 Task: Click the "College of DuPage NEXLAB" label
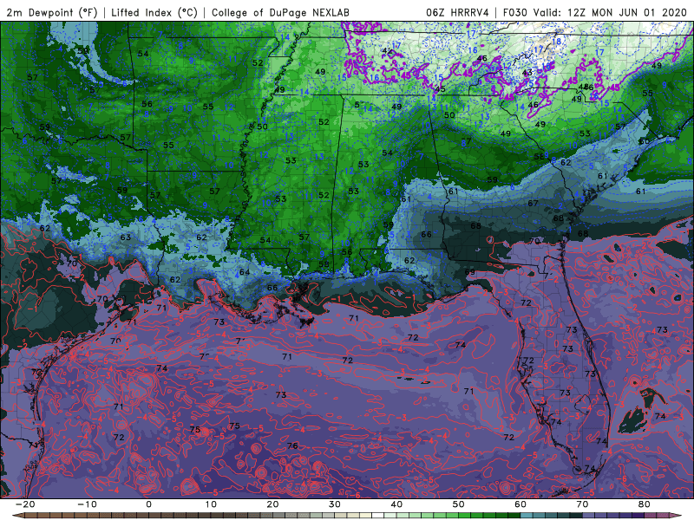(280, 13)
